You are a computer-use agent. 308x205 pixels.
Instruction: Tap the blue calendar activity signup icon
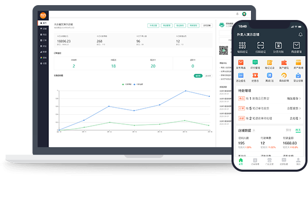pyautogui.click(x=241, y=75)
